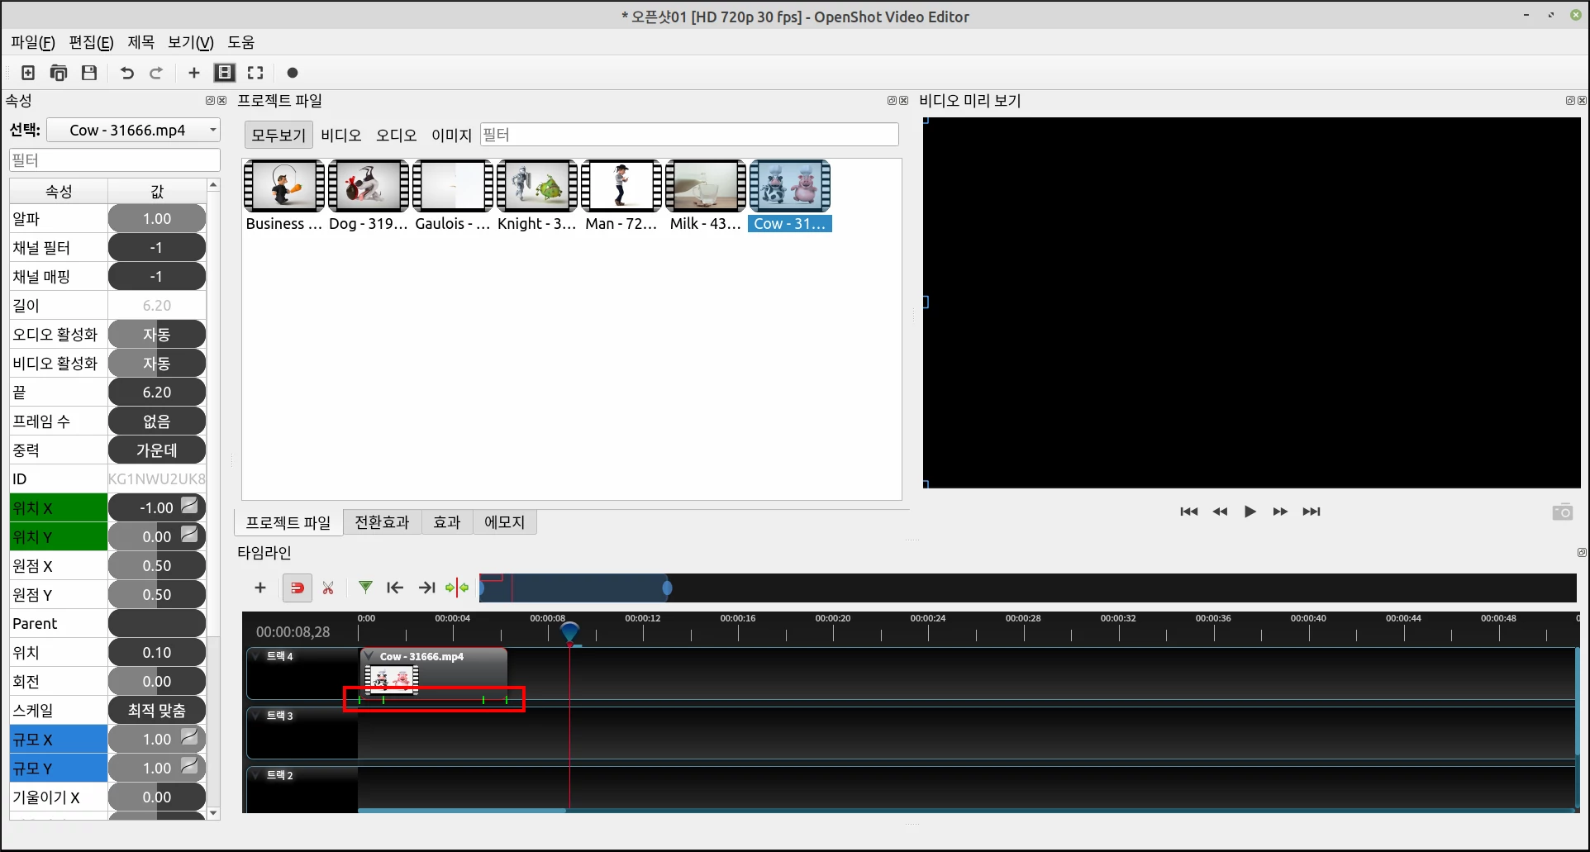Click the Choose Profile toolbar icon
The width and height of the screenshot is (1590, 852).
[x=225, y=73]
